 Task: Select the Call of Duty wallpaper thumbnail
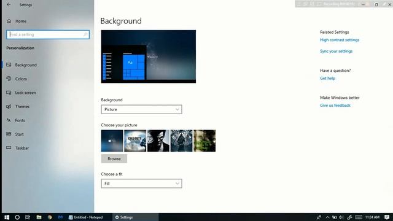click(x=135, y=141)
